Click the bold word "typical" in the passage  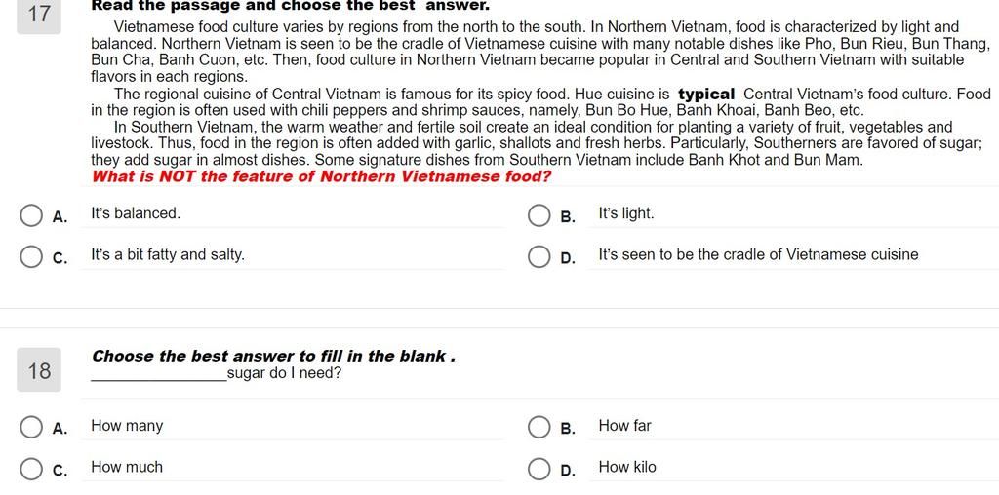(x=706, y=95)
